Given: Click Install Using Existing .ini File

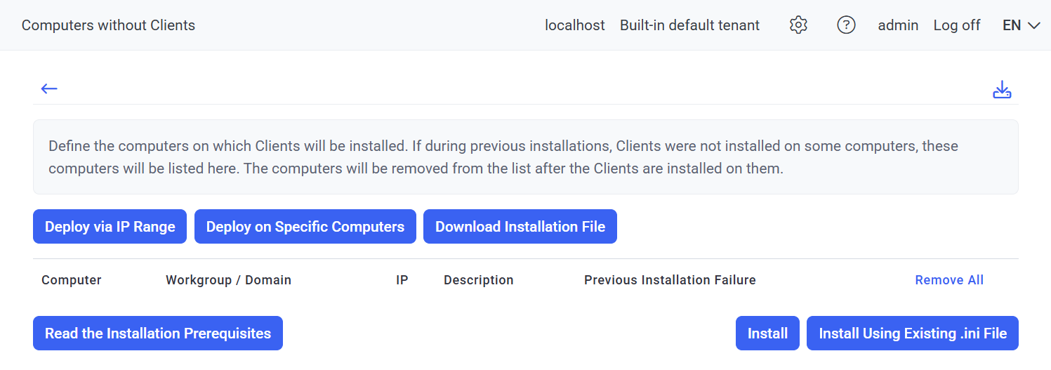Looking at the screenshot, I should click(912, 333).
